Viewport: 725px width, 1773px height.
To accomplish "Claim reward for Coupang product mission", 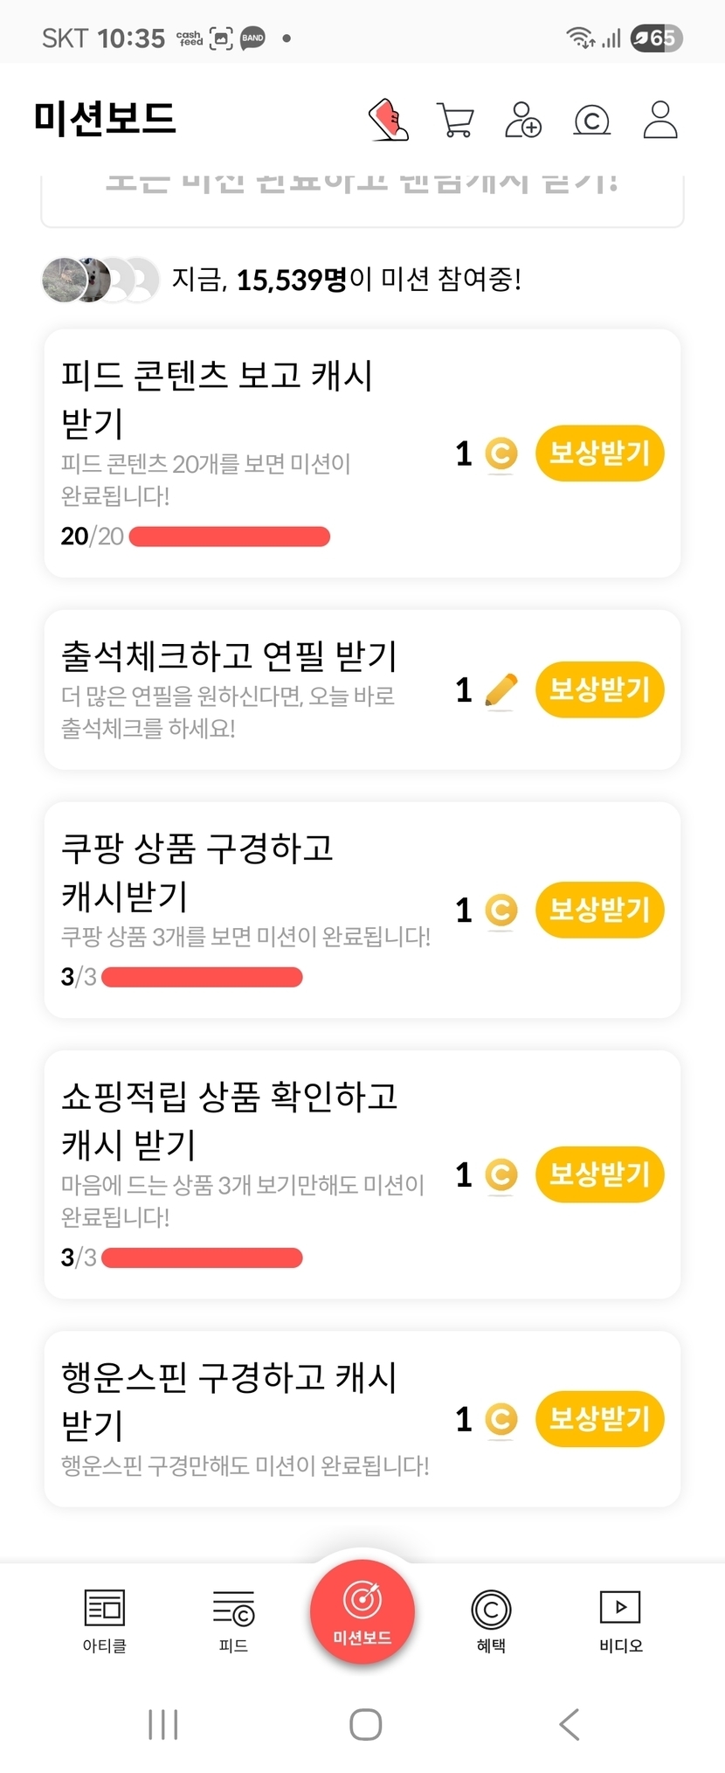I will tap(599, 910).
